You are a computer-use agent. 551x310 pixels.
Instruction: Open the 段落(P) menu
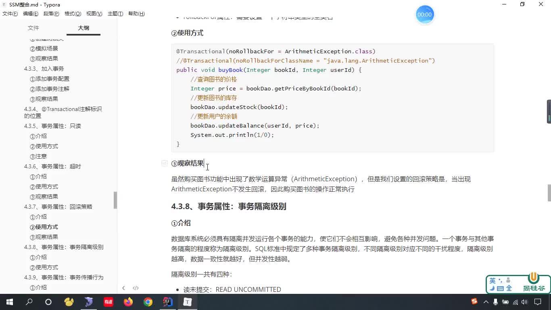(51, 14)
